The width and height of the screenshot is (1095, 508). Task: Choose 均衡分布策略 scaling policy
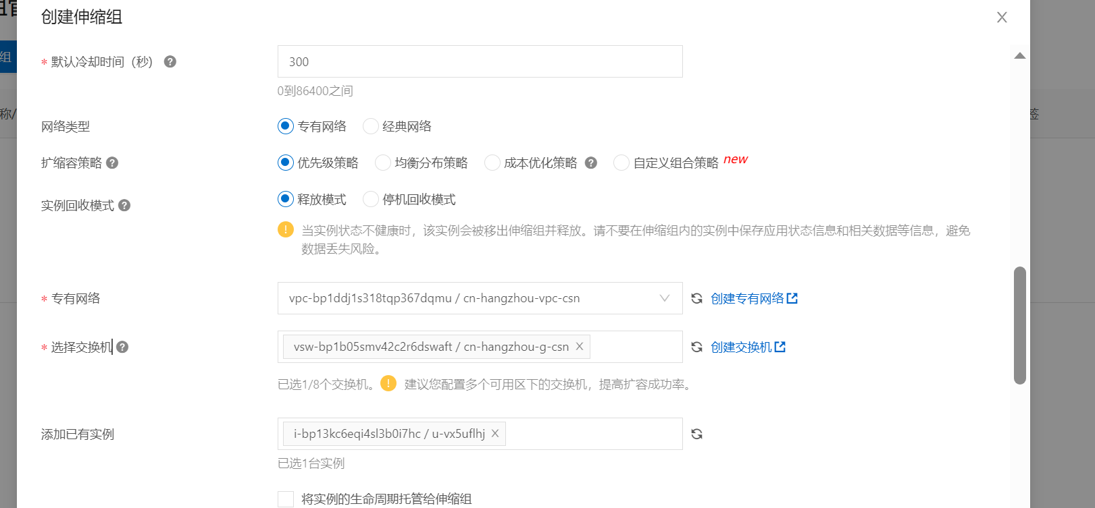tap(383, 163)
